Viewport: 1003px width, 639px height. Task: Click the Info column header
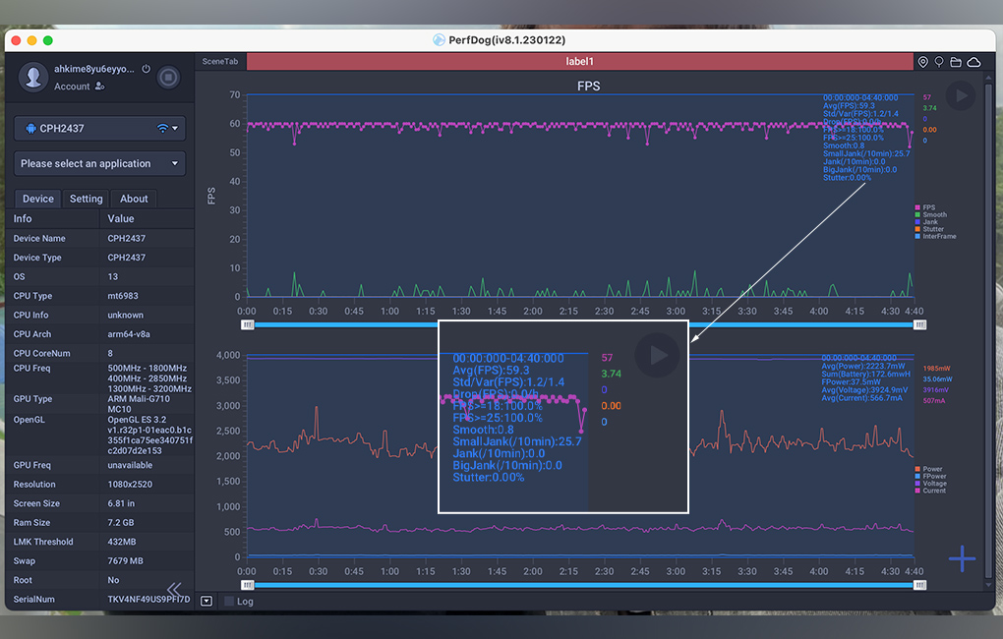[x=23, y=219]
